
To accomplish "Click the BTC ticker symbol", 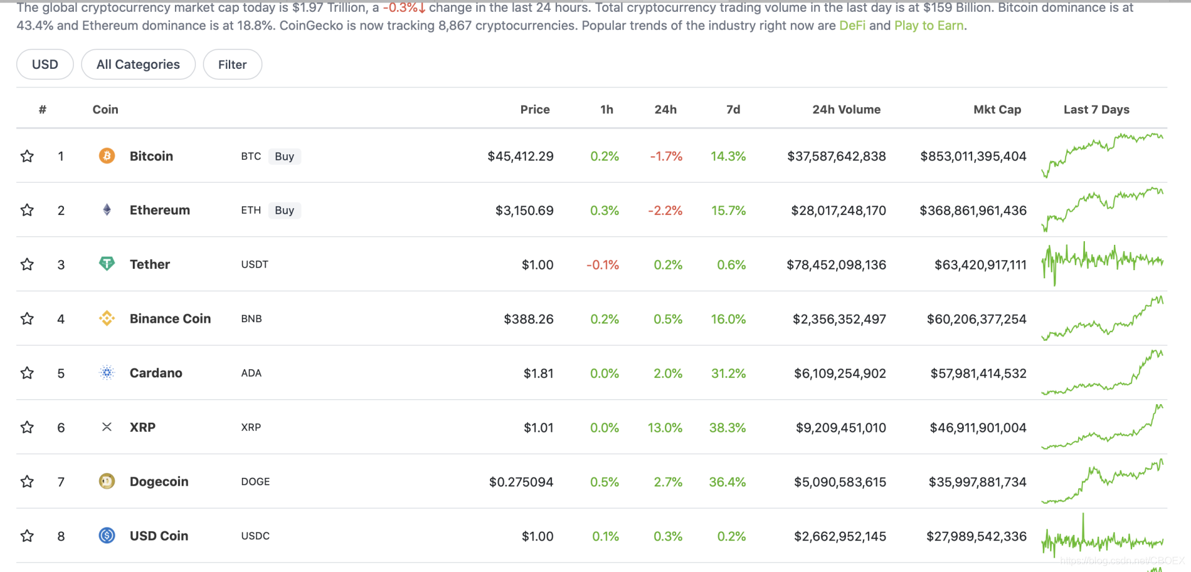I will pos(251,156).
